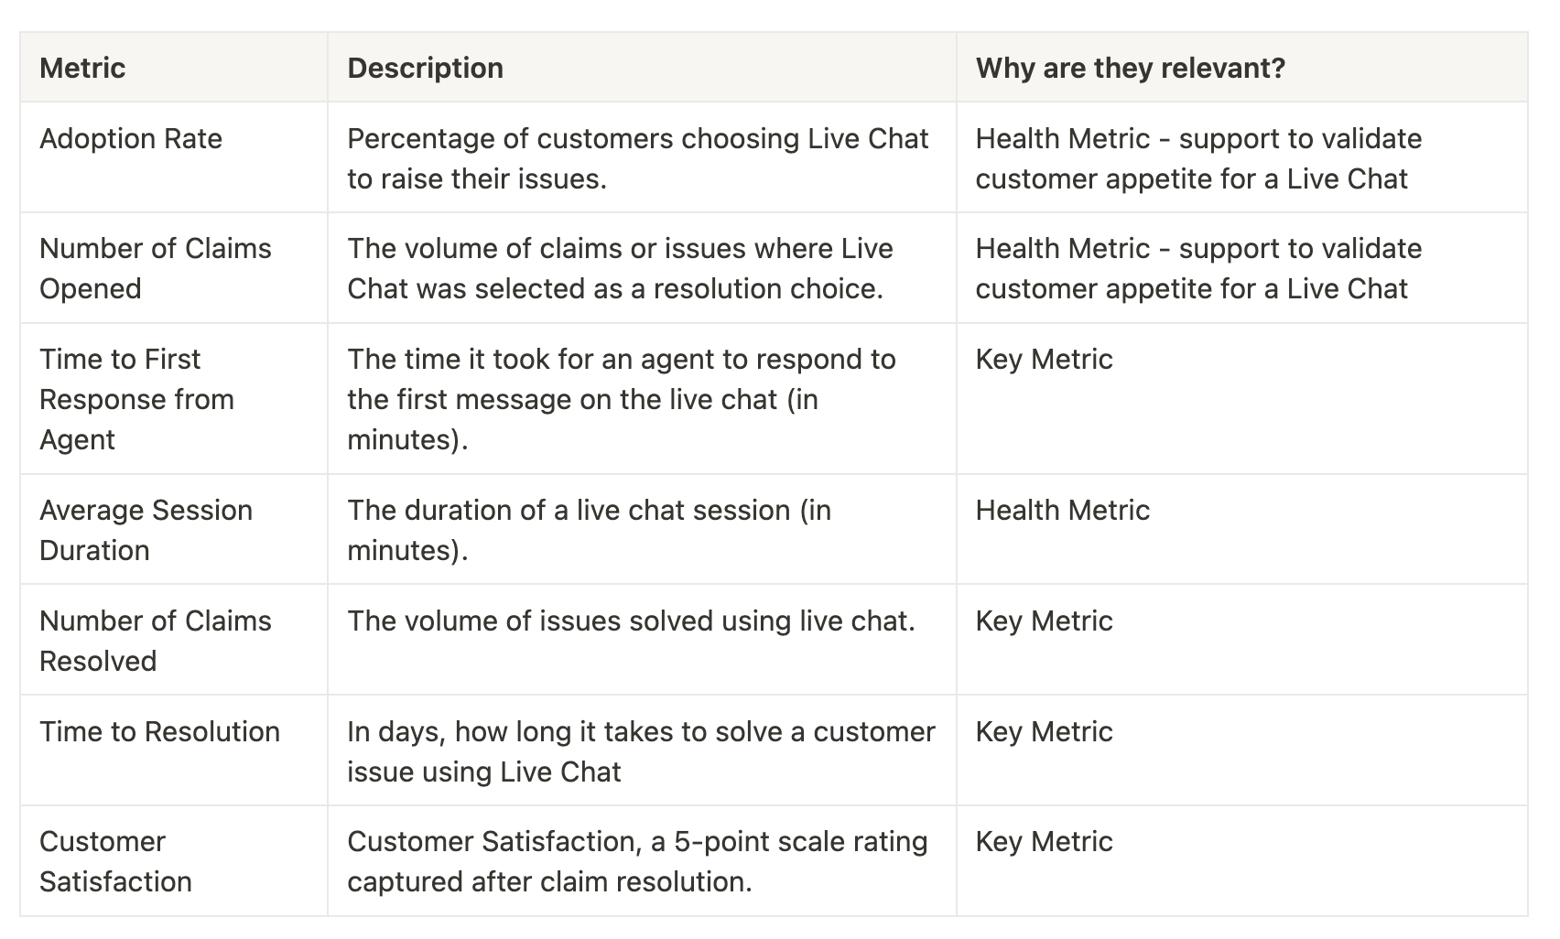Select the Number of Claims Opened cell
Image resolution: width=1560 pixels, height=939 pixels.
point(174,268)
